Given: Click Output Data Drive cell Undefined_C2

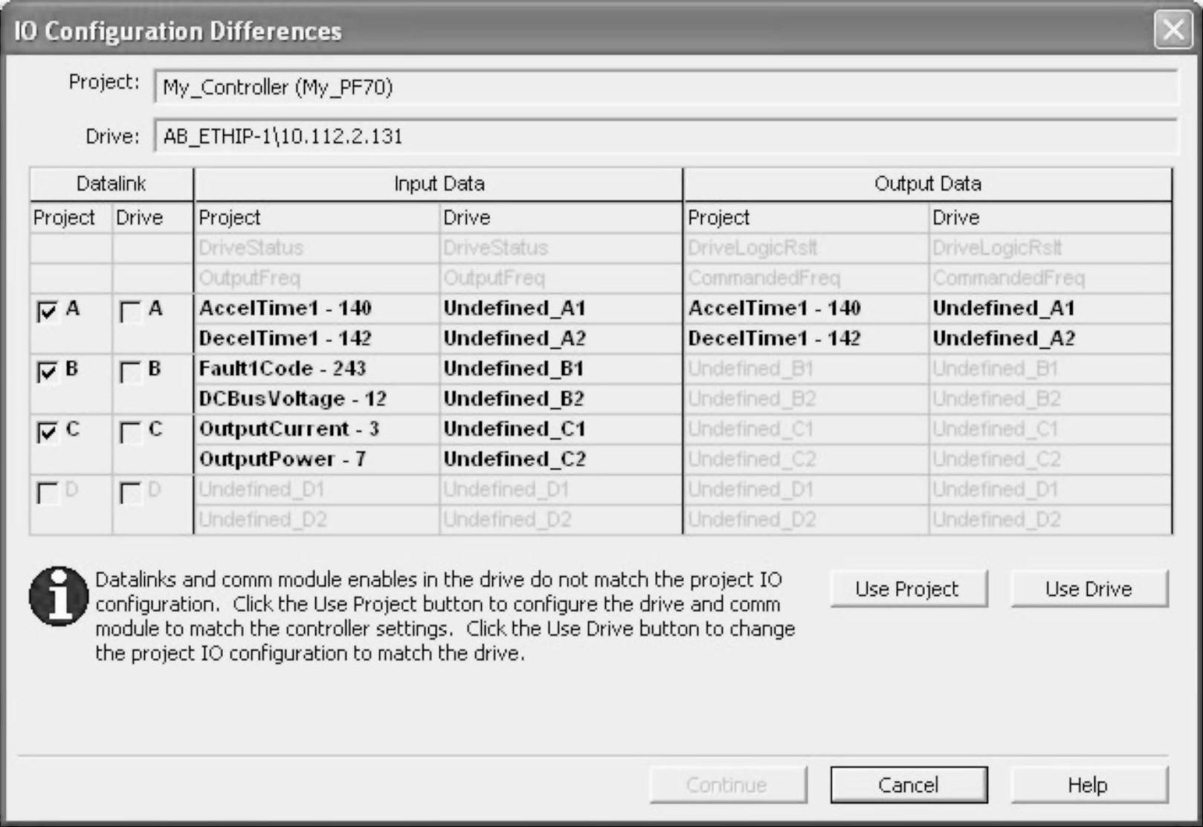Looking at the screenshot, I should 1051,460.
